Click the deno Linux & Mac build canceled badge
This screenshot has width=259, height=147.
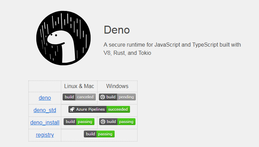point(79,97)
